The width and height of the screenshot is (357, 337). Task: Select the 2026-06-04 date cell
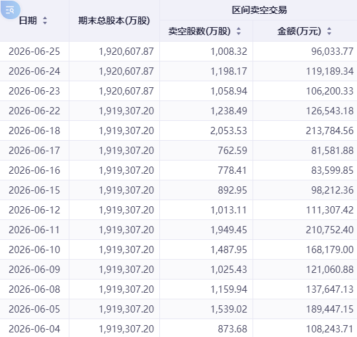tap(34, 329)
